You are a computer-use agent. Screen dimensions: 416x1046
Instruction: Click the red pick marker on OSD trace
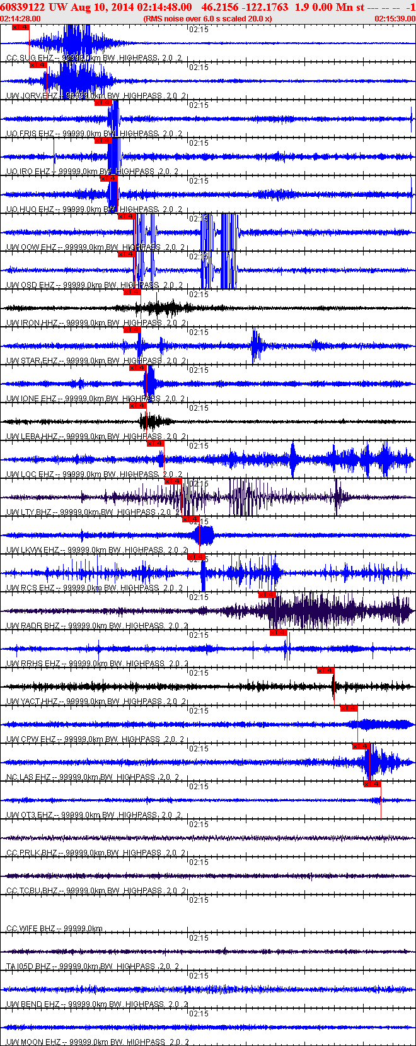tap(126, 254)
